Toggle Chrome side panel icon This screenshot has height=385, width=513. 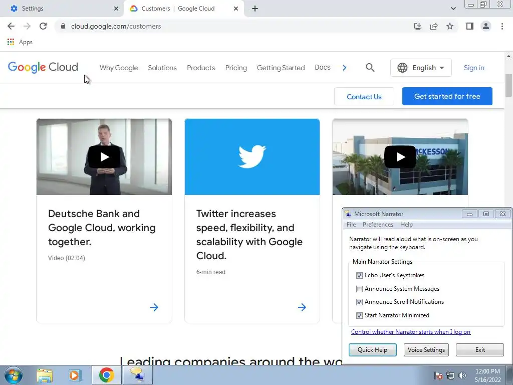coord(470,26)
